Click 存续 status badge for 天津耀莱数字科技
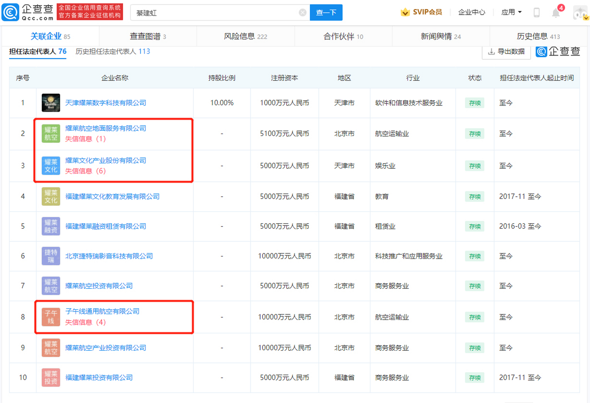The image size is (590, 403). click(x=475, y=103)
